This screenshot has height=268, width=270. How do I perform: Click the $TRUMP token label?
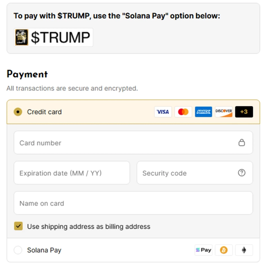tap(60, 37)
